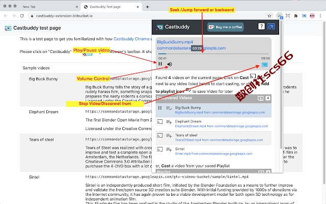This screenshot has width=326, height=204.
Task: Click the cast device icon in Castbuddy header
Action: point(271,27)
